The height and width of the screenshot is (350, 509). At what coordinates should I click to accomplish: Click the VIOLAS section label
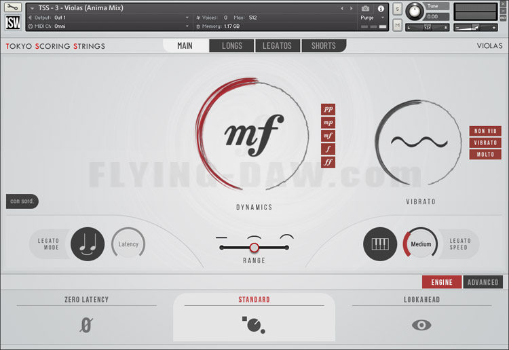coord(489,45)
